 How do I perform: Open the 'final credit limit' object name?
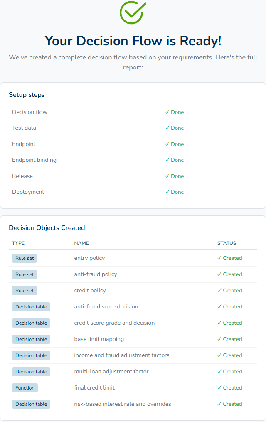coord(94,387)
